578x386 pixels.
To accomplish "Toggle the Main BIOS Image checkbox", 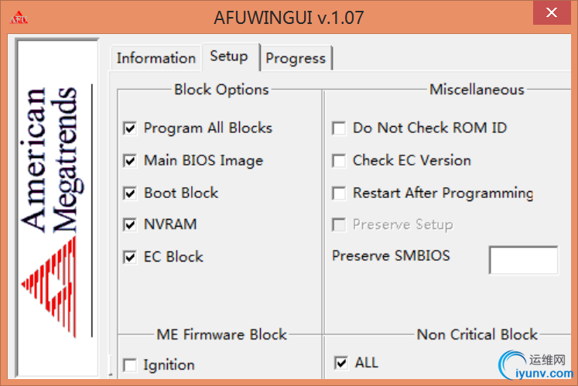I will coord(130,161).
